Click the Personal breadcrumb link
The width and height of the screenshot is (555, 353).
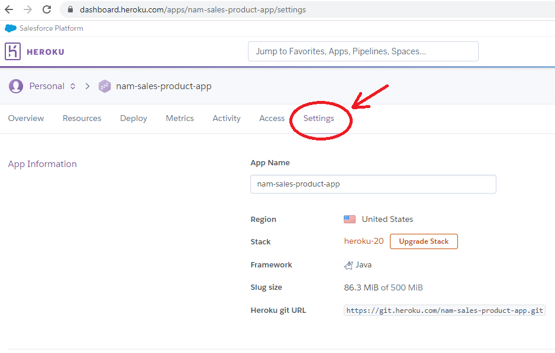[47, 86]
